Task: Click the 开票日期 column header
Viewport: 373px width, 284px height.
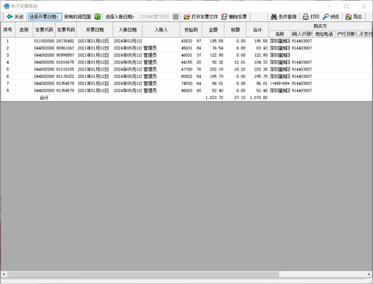Action: pyautogui.click(x=95, y=30)
